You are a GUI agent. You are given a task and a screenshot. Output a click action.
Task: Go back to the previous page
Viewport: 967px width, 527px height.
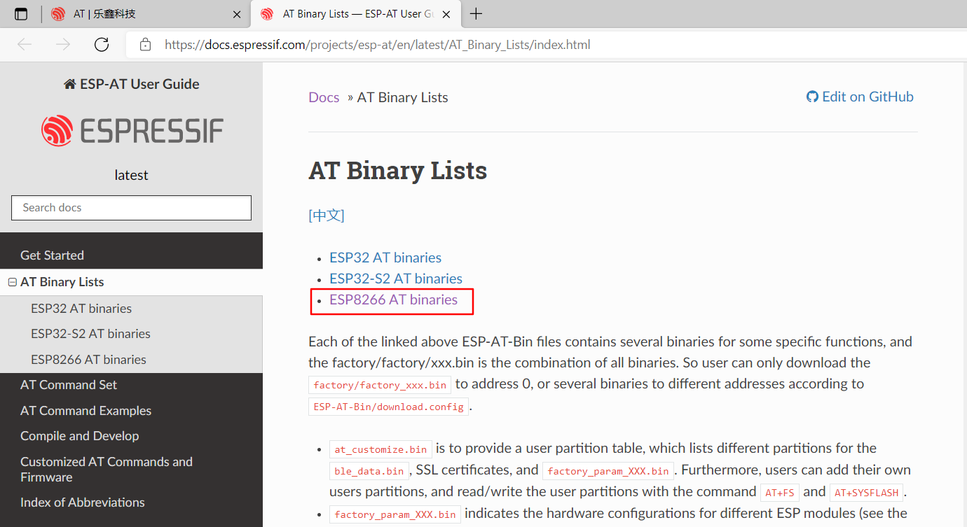(25, 45)
